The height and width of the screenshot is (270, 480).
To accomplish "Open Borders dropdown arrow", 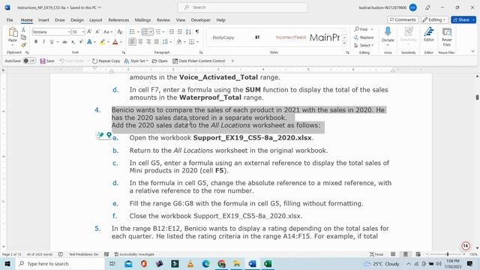I will [198, 42].
